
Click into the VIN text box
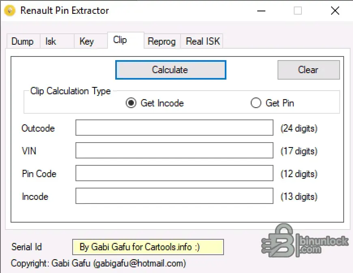(174, 150)
